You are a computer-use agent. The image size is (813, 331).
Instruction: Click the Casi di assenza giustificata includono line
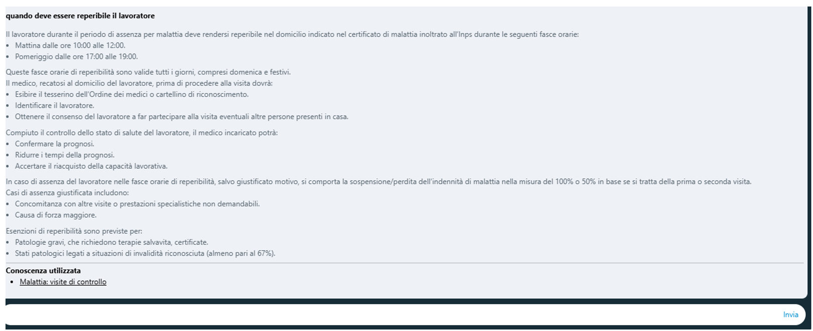coord(67,193)
